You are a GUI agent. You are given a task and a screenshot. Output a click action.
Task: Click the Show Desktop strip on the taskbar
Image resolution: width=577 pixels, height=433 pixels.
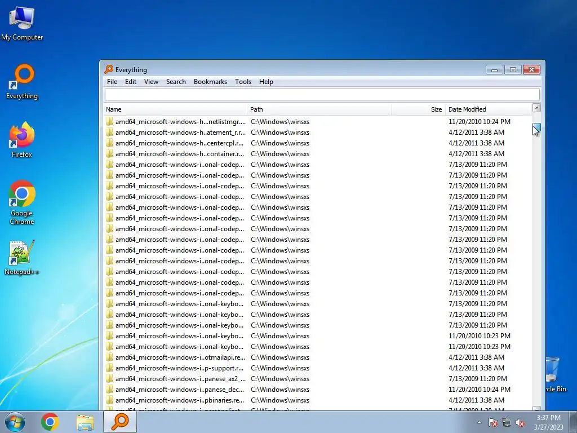[573, 422]
